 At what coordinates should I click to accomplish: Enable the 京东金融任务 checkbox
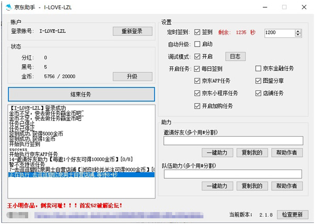tap(258, 69)
